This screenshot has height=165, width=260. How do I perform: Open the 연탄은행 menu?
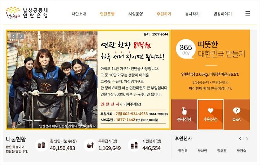[107, 14]
